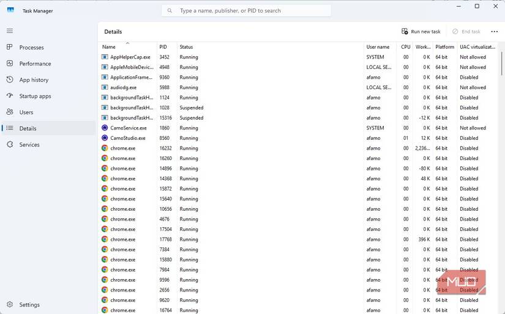Click the Performance sidebar icon
The height and width of the screenshot is (314, 505).
pos(10,64)
